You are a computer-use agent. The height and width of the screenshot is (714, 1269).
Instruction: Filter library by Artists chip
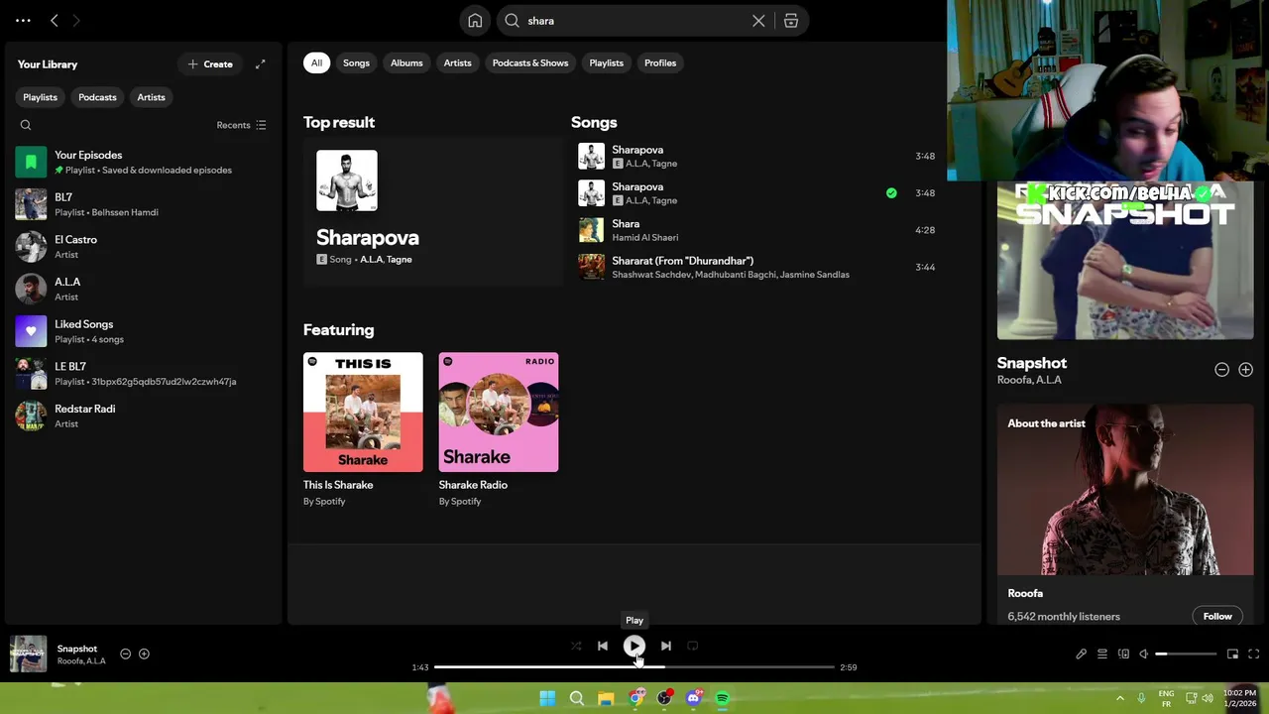[151, 97]
